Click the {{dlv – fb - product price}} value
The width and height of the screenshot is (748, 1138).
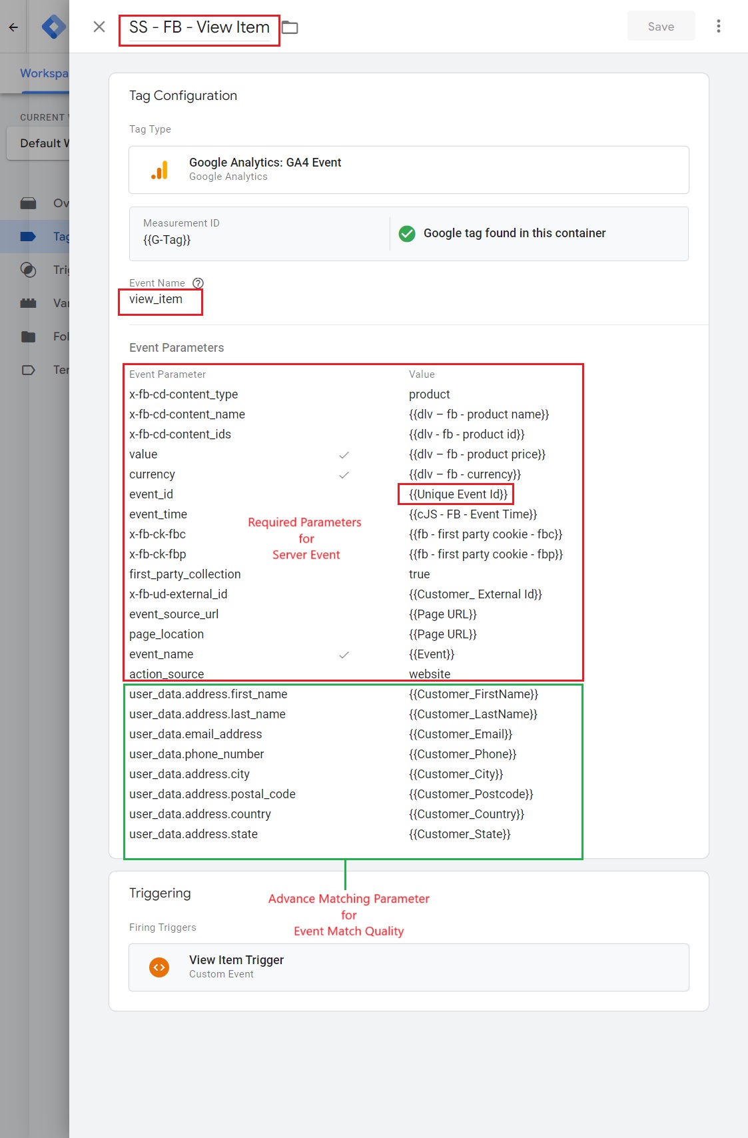click(477, 454)
